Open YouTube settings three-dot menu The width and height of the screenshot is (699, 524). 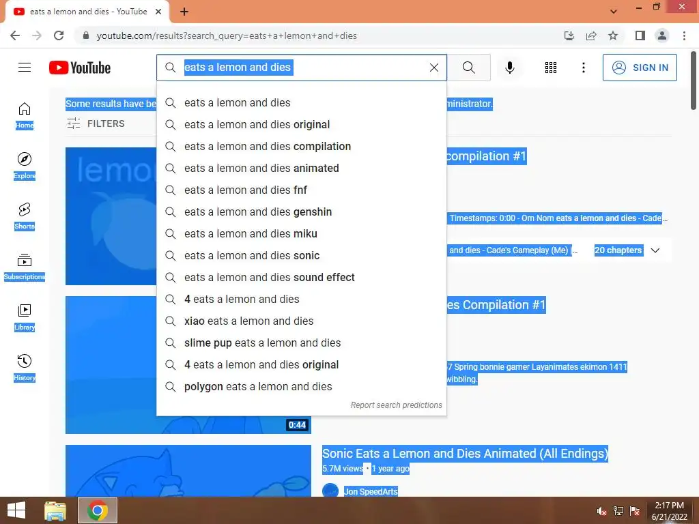(583, 68)
